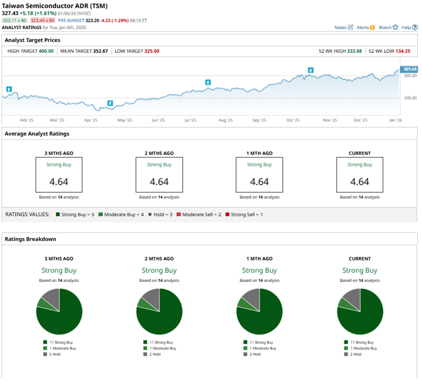Open the Notes edit icon

351,27
